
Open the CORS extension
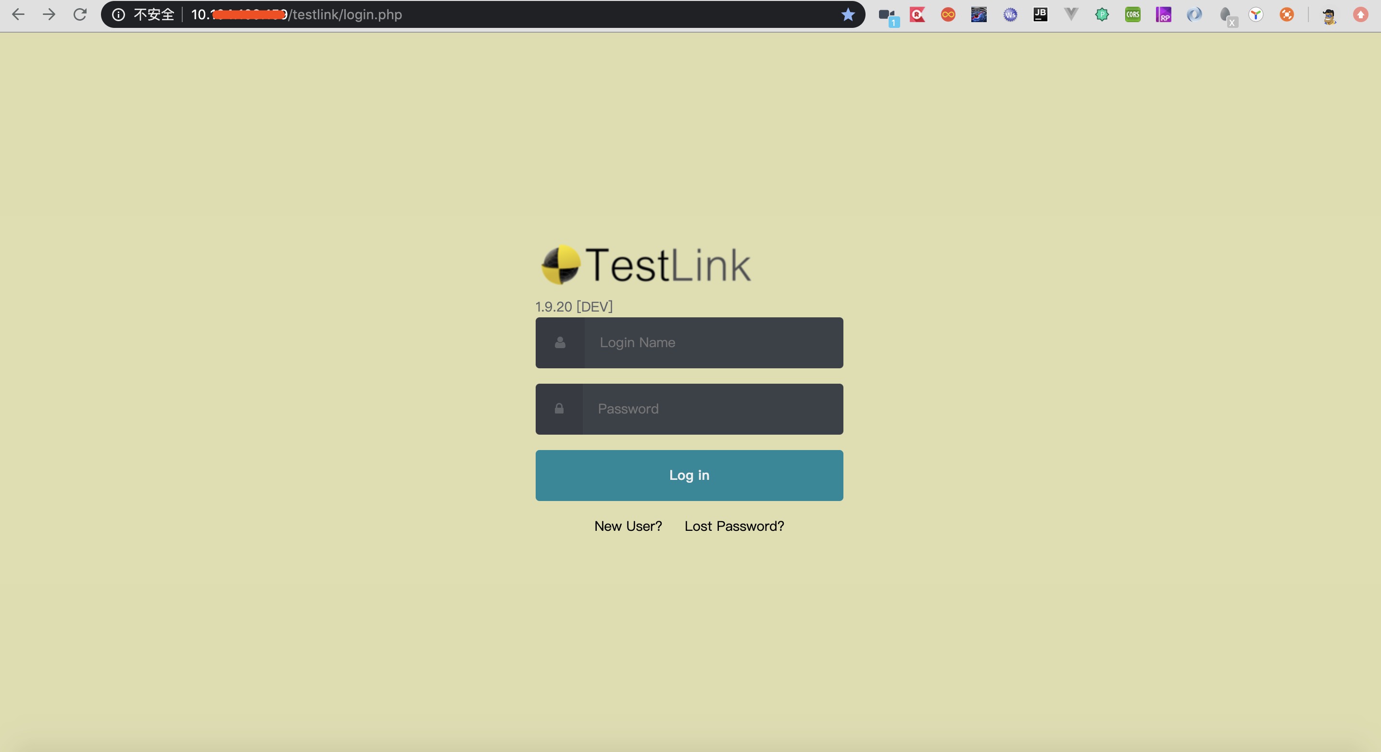click(1133, 14)
